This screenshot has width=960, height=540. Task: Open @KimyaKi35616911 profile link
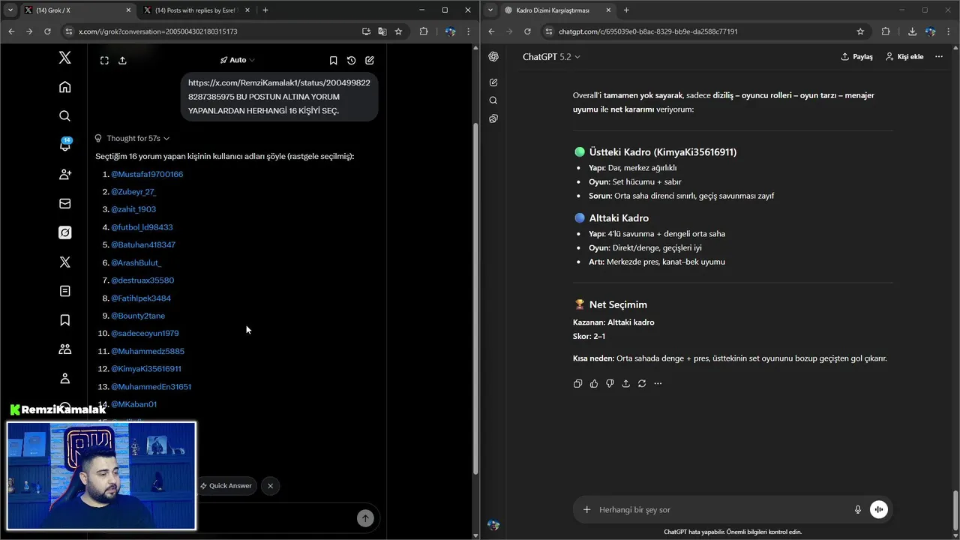146,369
